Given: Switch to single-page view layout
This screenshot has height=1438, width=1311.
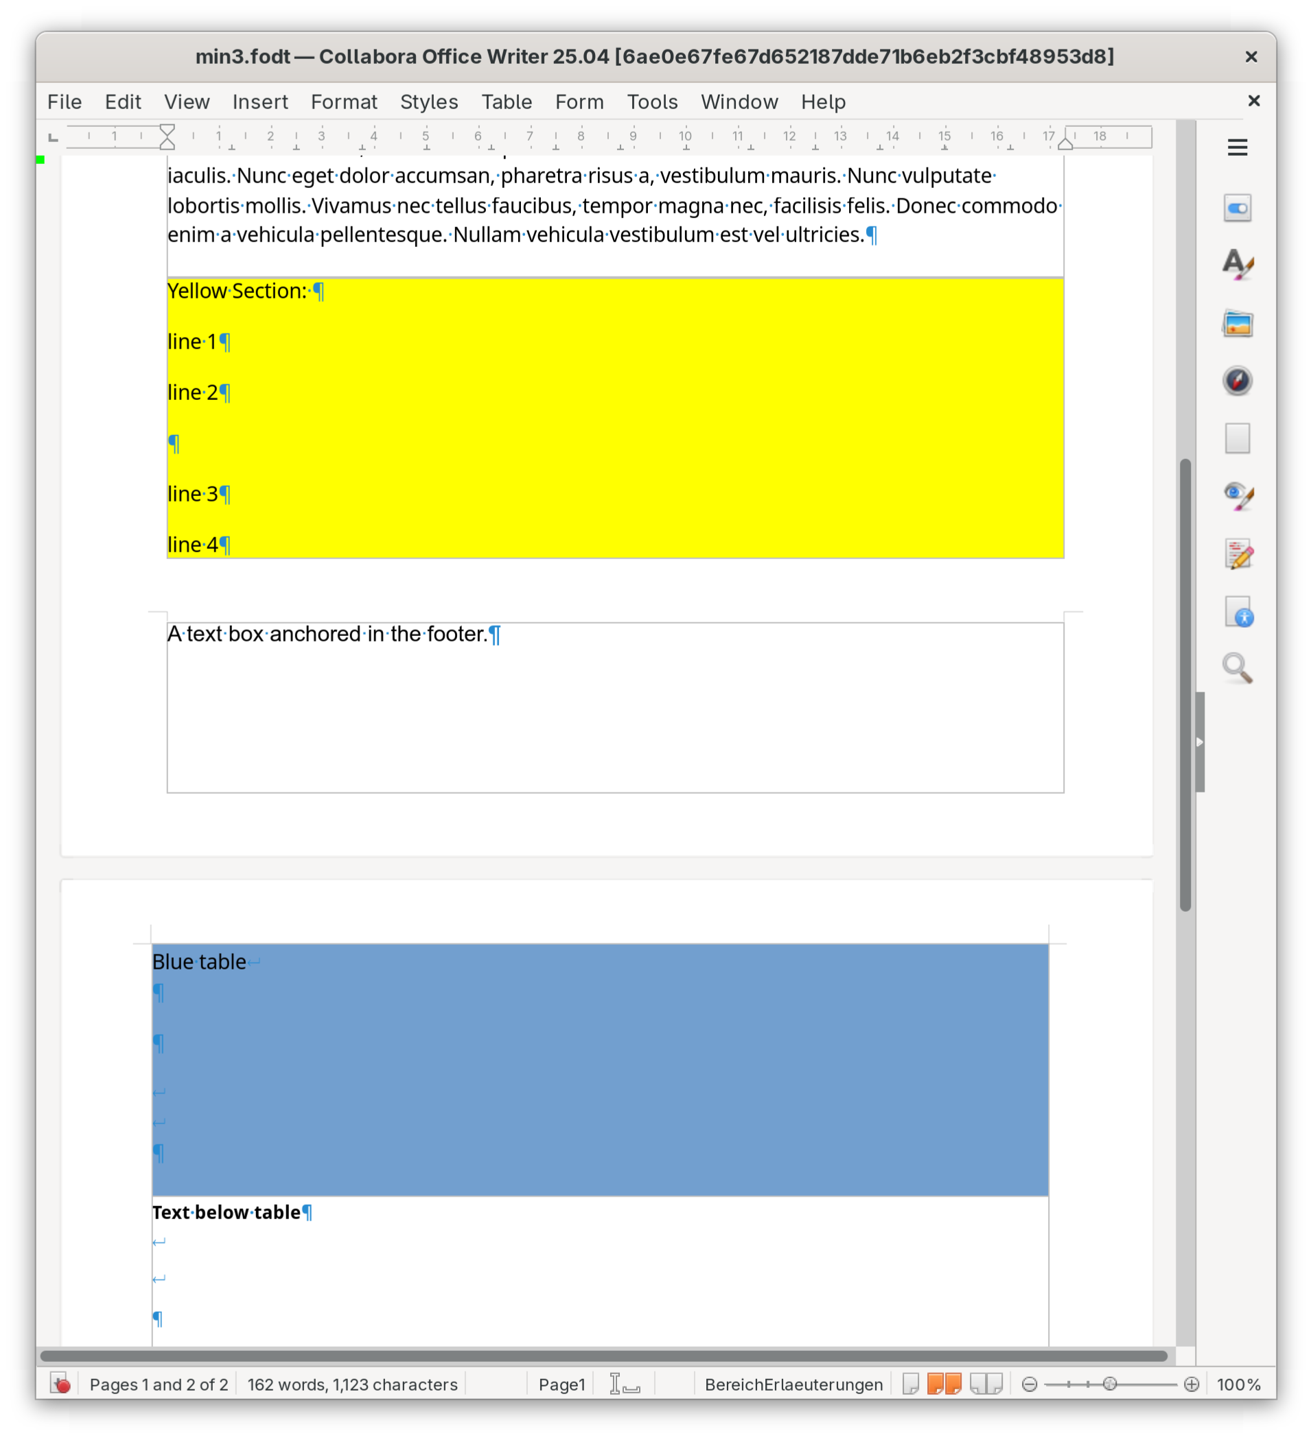Looking at the screenshot, I should click(910, 1384).
